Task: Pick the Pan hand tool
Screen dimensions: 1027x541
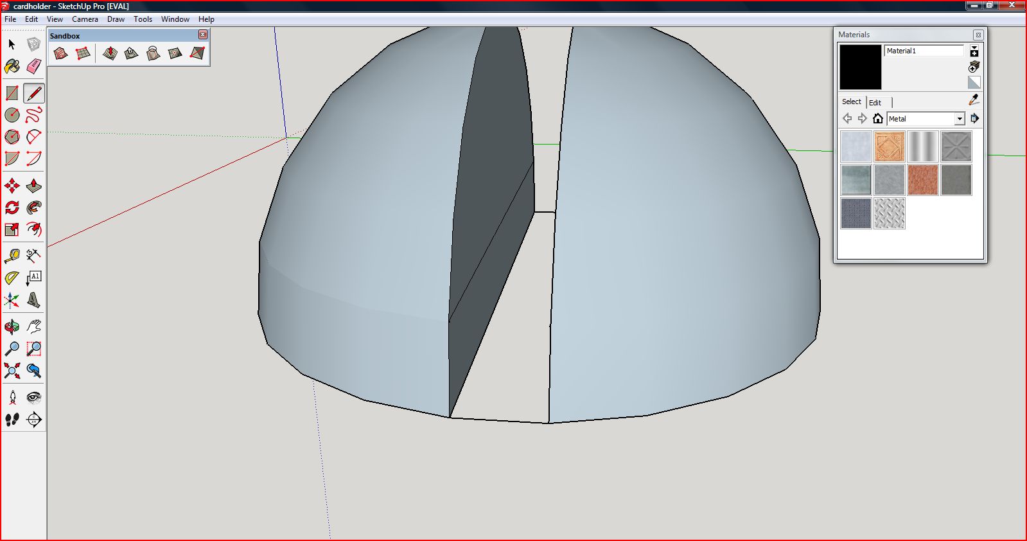Action: pos(33,327)
